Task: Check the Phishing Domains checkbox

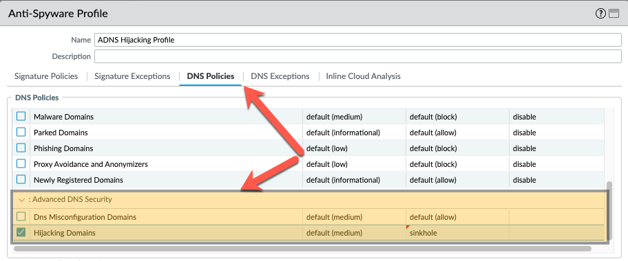Action: 21,148
